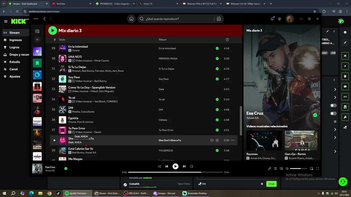Toggle saved checkmark for UNA NOTi

pos(217,59)
